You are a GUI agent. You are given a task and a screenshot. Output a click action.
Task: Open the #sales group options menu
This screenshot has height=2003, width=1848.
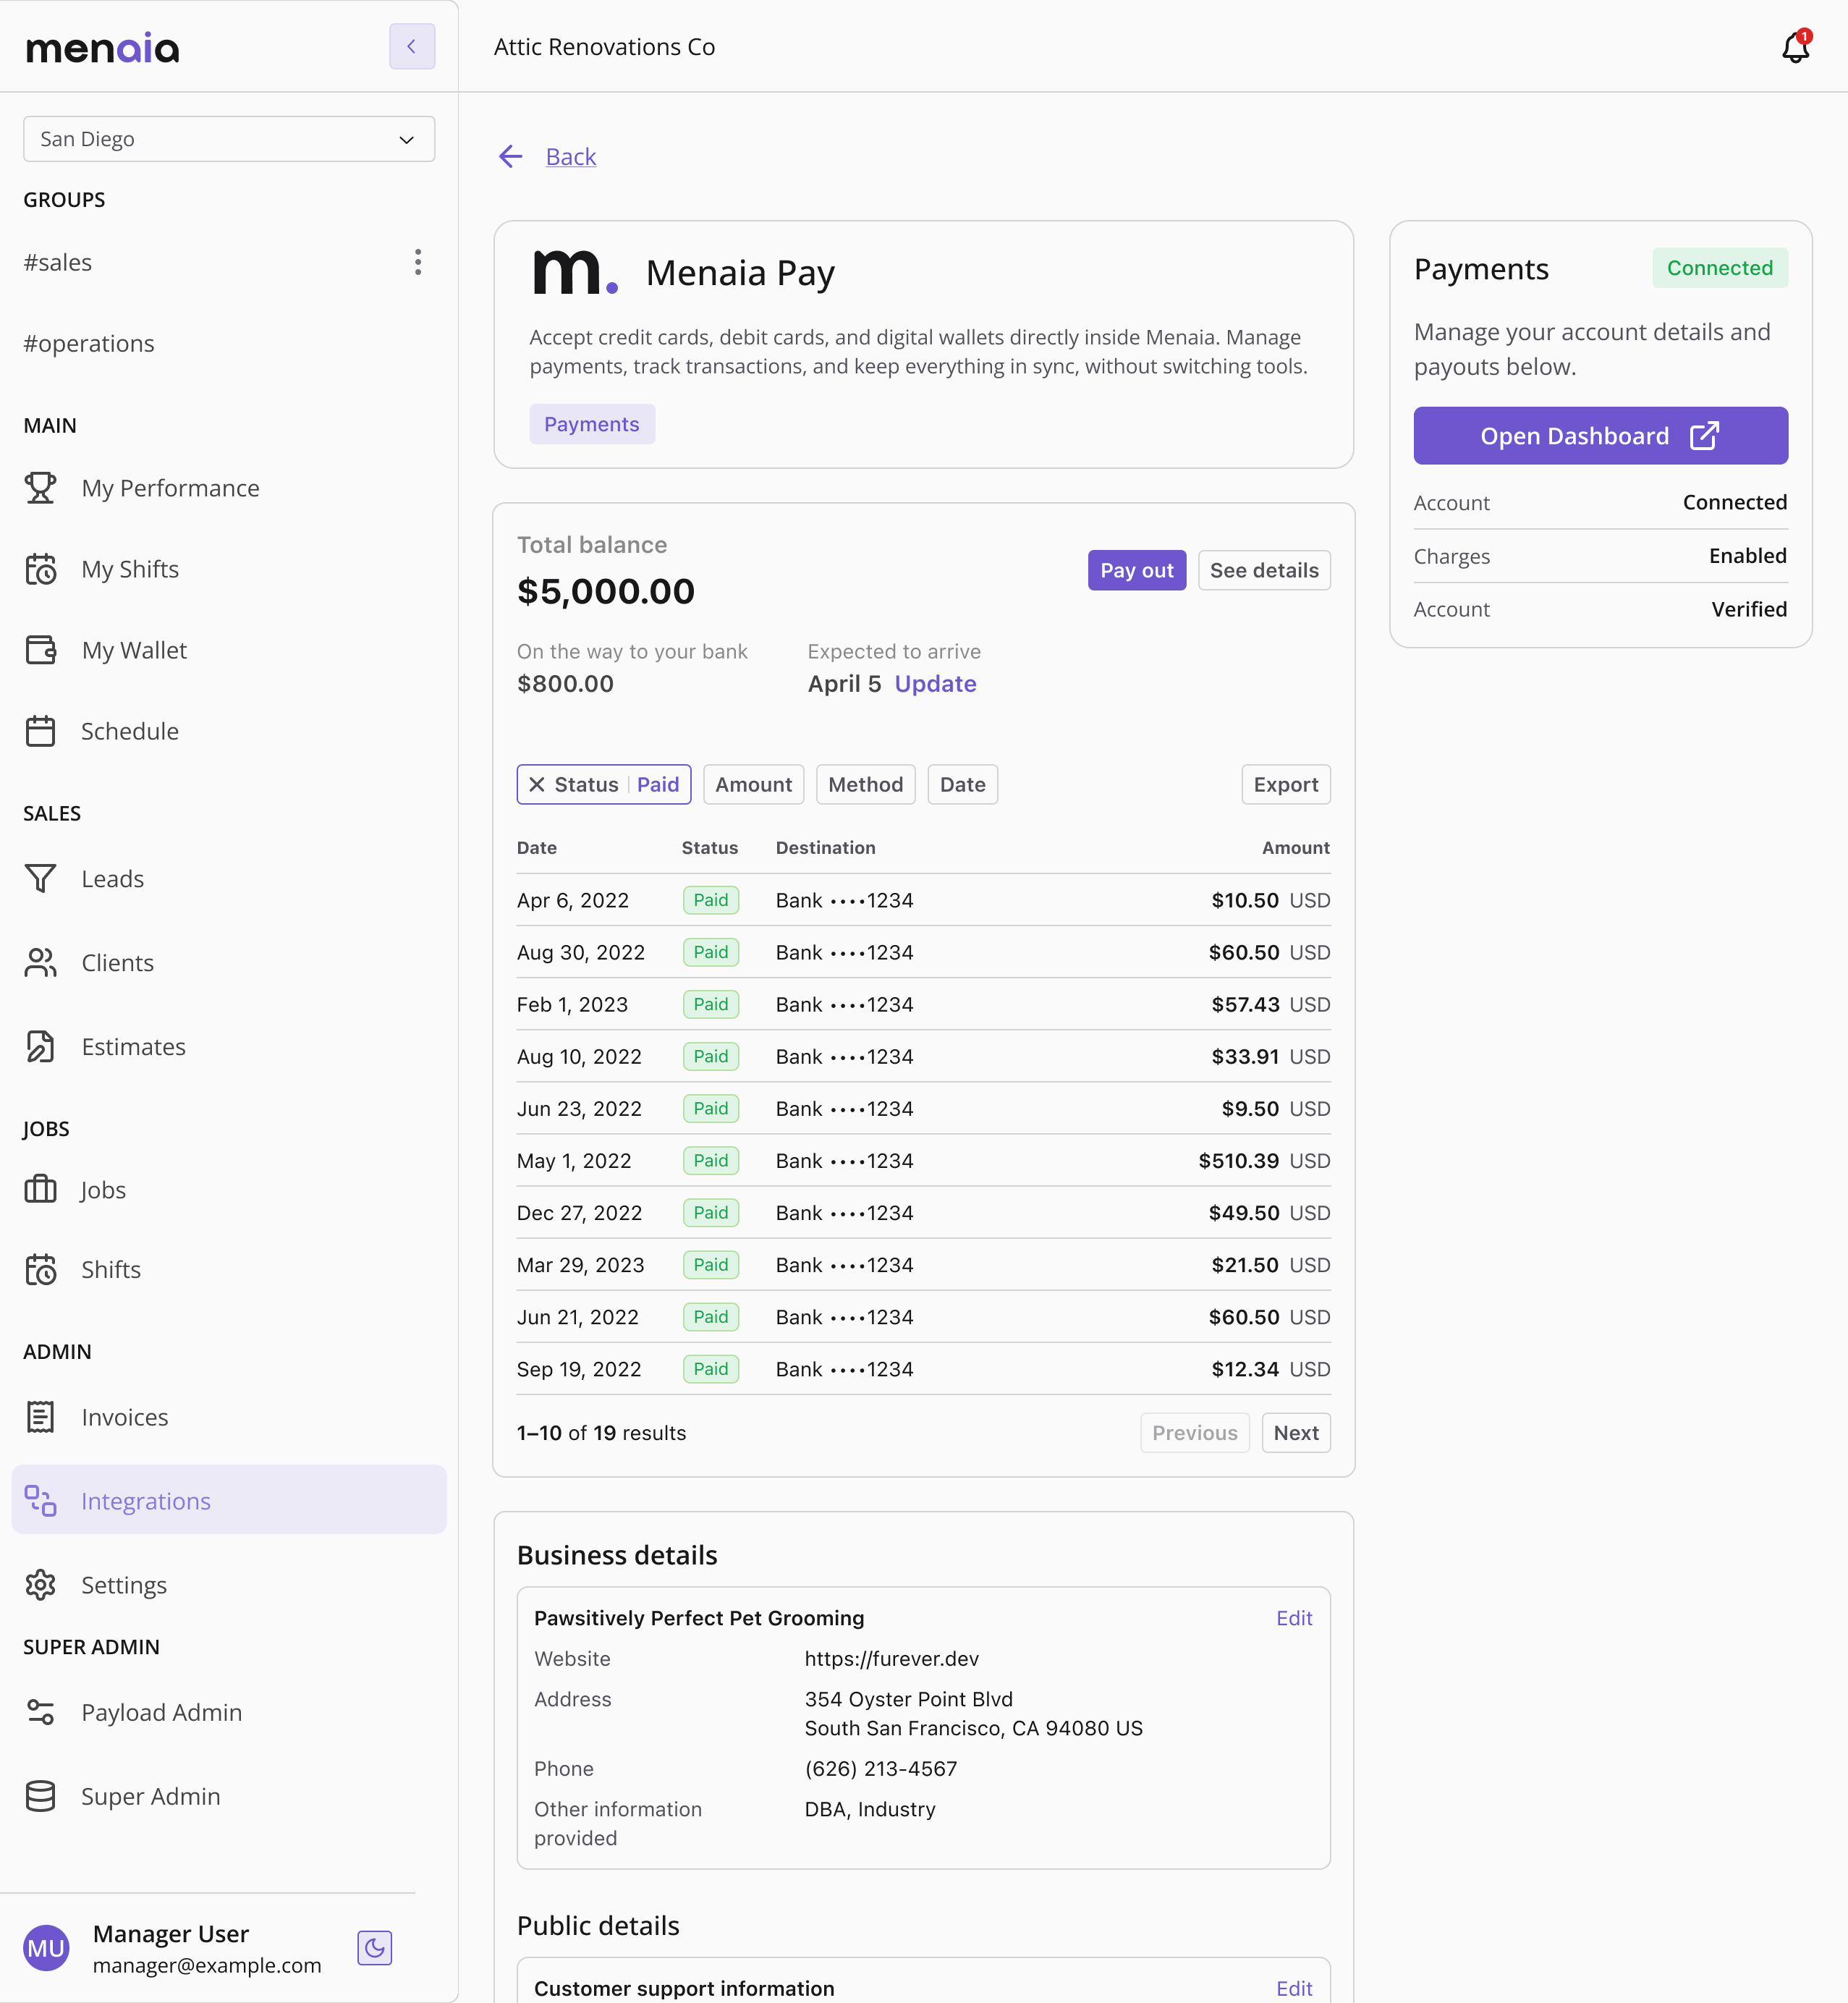point(418,262)
